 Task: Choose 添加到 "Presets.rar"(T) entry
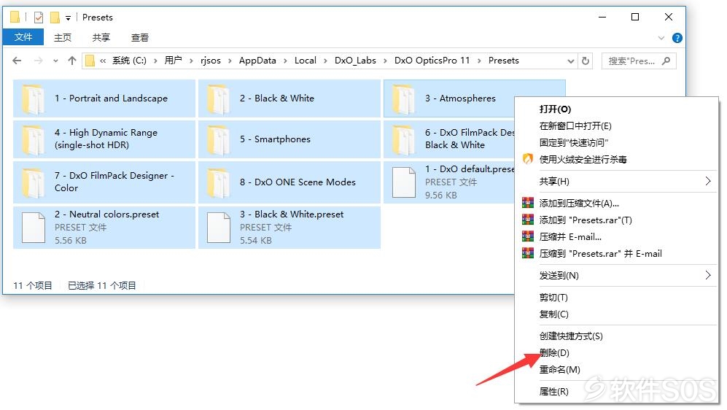(x=617, y=220)
